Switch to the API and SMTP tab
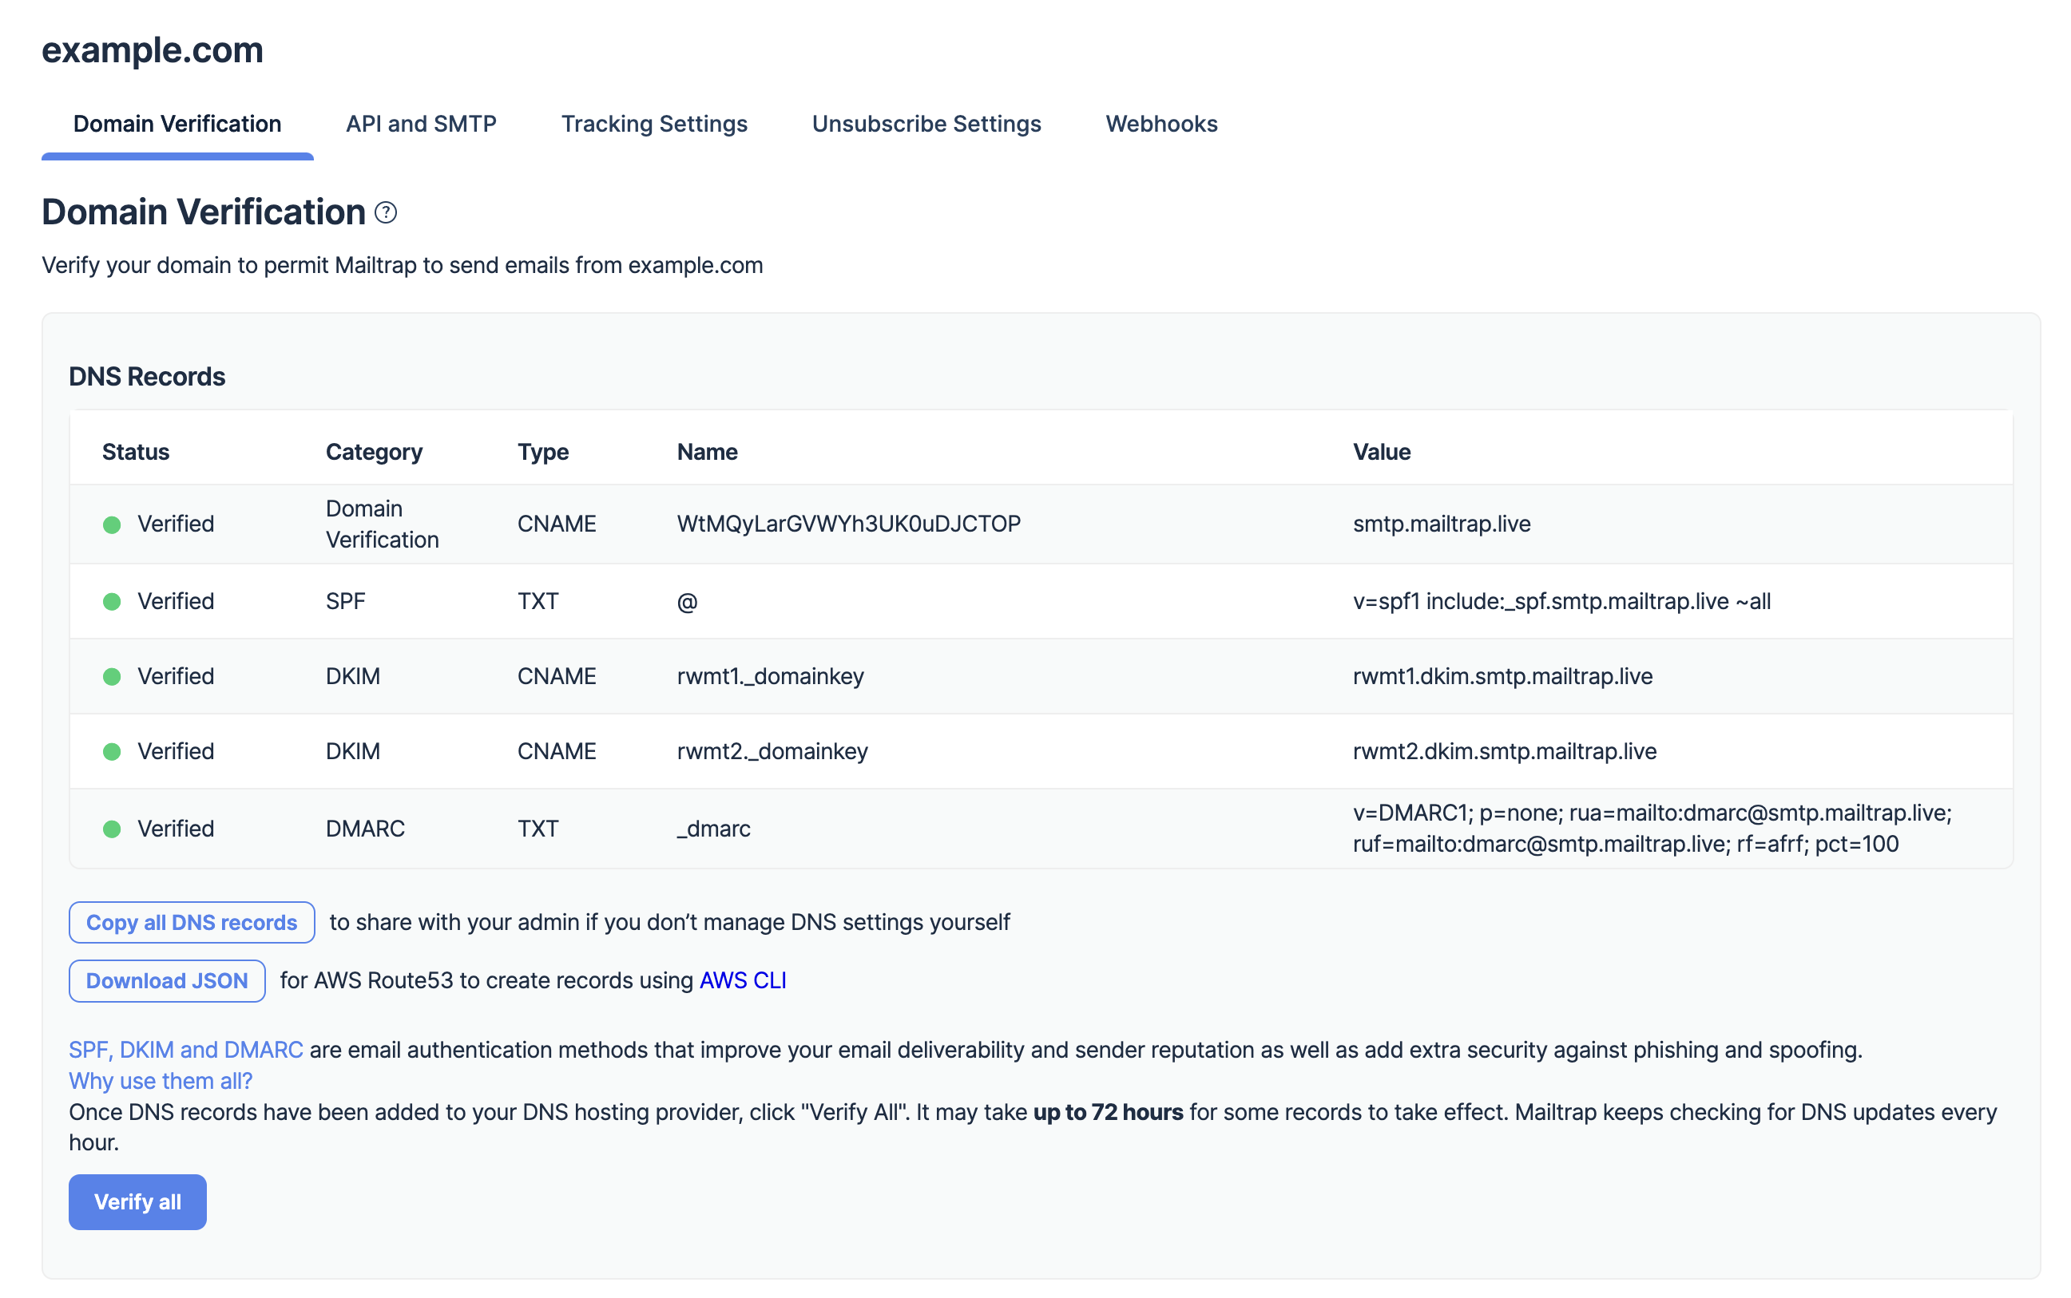The height and width of the screenshot is (1298, 2071). [x=420, y=124]
